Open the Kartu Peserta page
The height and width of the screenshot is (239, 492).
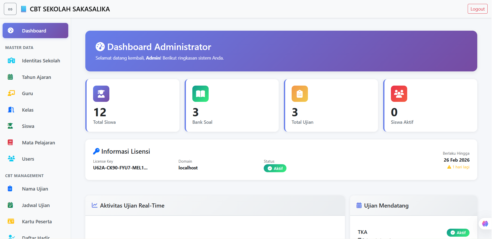pyautogui.click(x=37, y=221)
